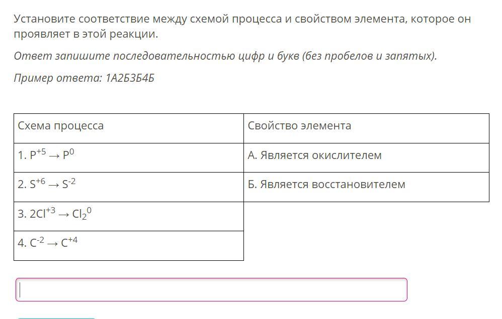Click the 'Пример ответа:' label
Image resolution: width=502 pixels, height=319 pixels.
point(57,78)
